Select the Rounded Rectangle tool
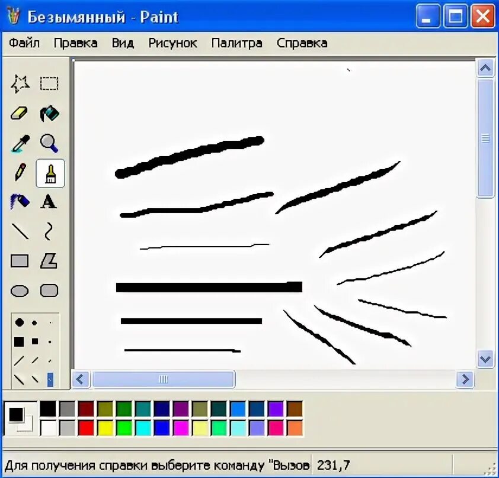499x478 pixels. [49, 290]
